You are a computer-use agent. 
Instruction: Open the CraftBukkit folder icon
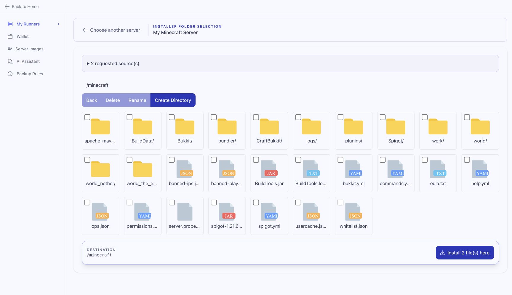point(269,126)
